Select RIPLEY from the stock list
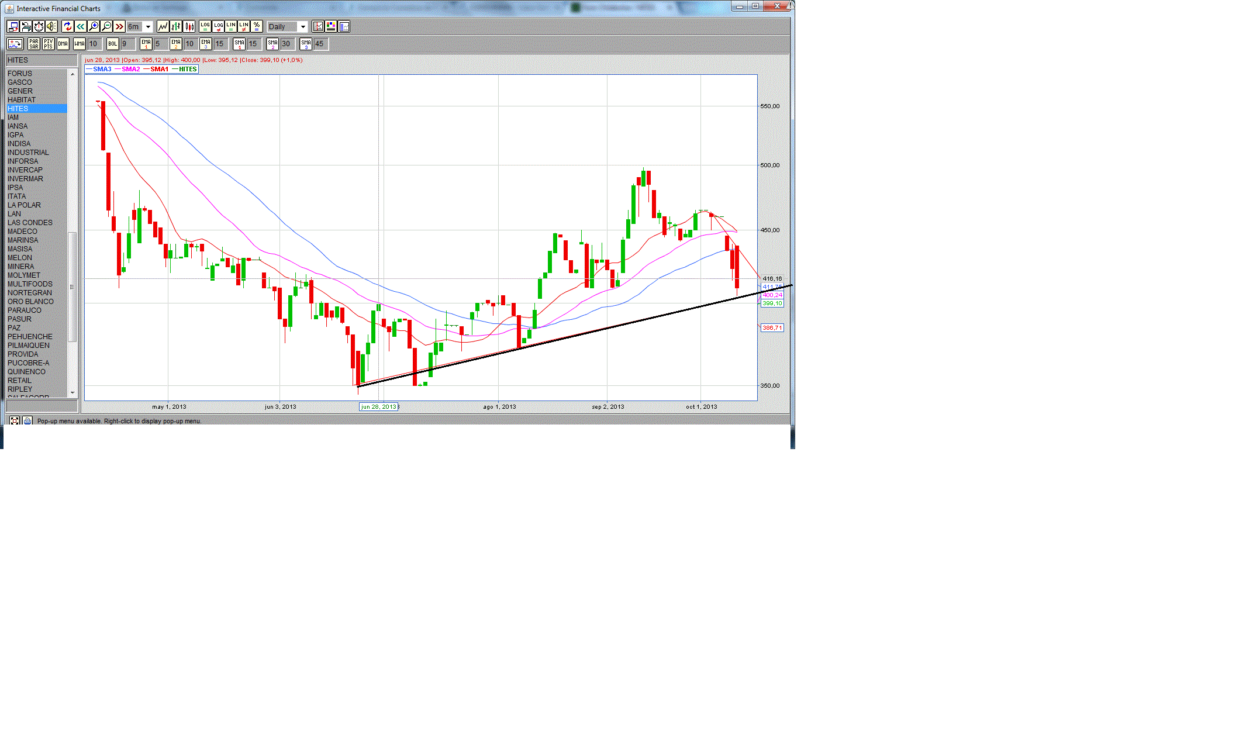Screen dimensions: 1260x742 [20, 389]
